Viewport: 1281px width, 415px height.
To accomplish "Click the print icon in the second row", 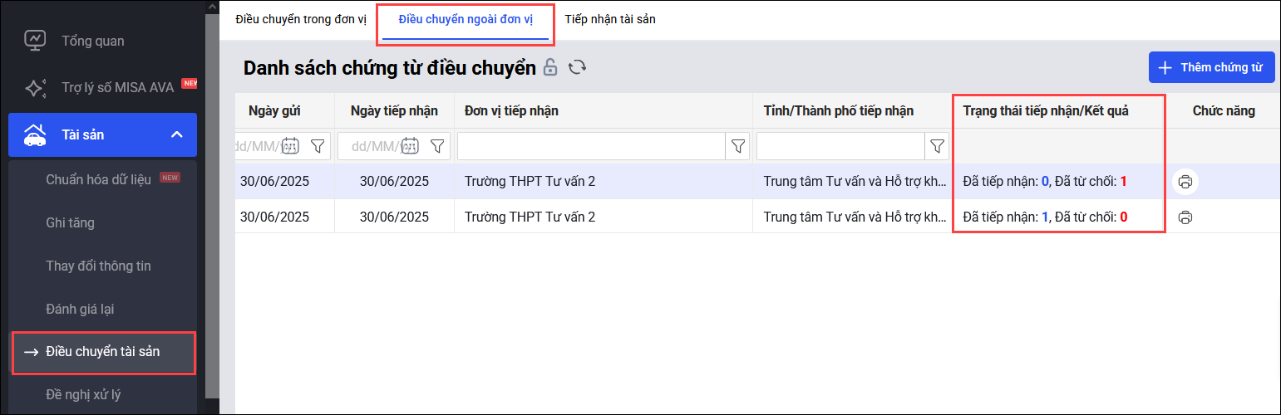I will tap(1185, 217).
